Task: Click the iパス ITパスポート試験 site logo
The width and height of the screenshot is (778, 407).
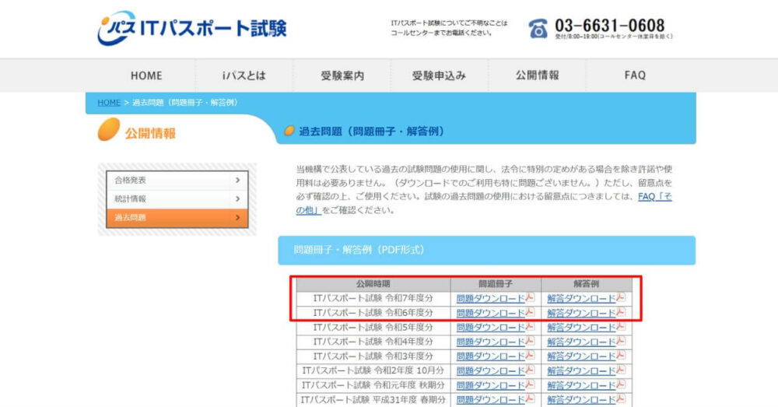Action: point(192,28)
